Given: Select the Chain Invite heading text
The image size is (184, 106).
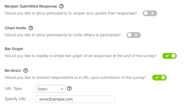Looking at the screenshot, I should [x=15, y=28].
